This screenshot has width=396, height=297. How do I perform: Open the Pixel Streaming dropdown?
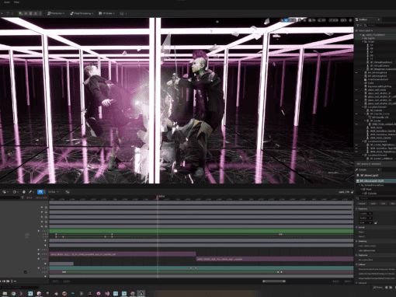point(82,13)
